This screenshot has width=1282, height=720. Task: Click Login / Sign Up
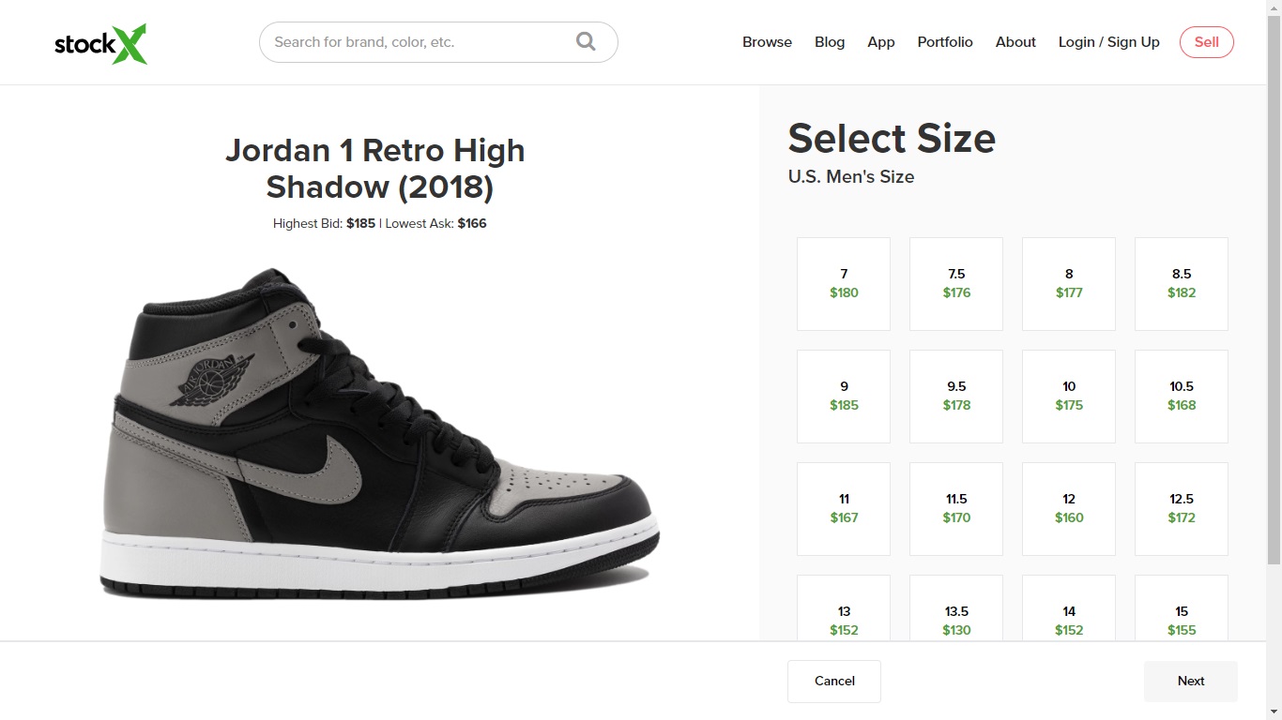tap(1108, 42)
